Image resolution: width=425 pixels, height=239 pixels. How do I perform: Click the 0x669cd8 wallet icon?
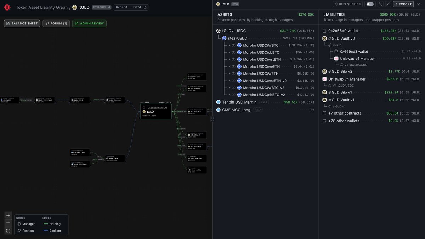336,52
